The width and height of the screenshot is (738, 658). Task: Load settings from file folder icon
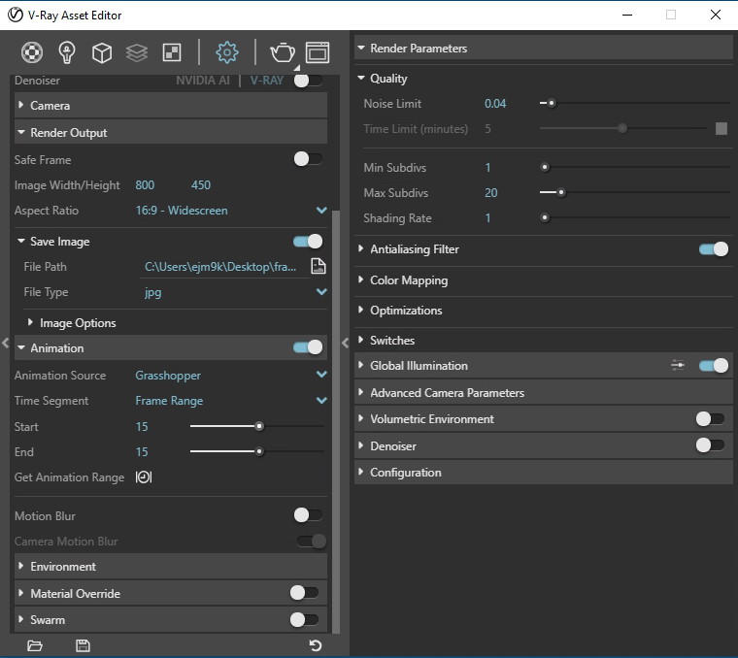(x=35, y=645)
